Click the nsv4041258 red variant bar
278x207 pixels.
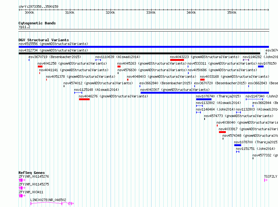tap(40, 67)
